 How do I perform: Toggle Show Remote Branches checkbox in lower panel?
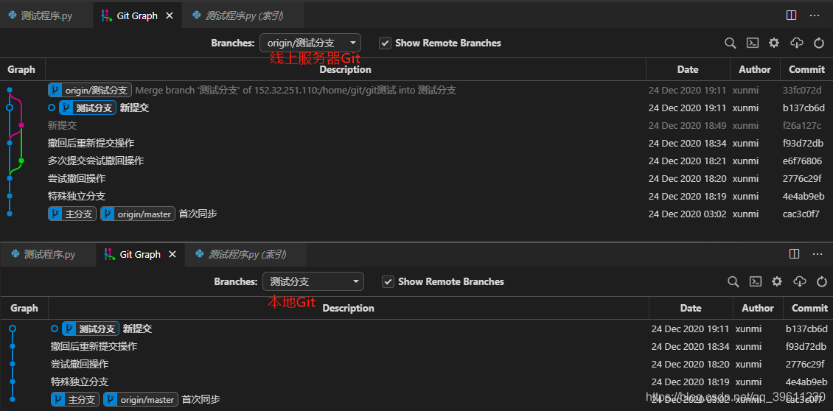(x=388, y=281)
